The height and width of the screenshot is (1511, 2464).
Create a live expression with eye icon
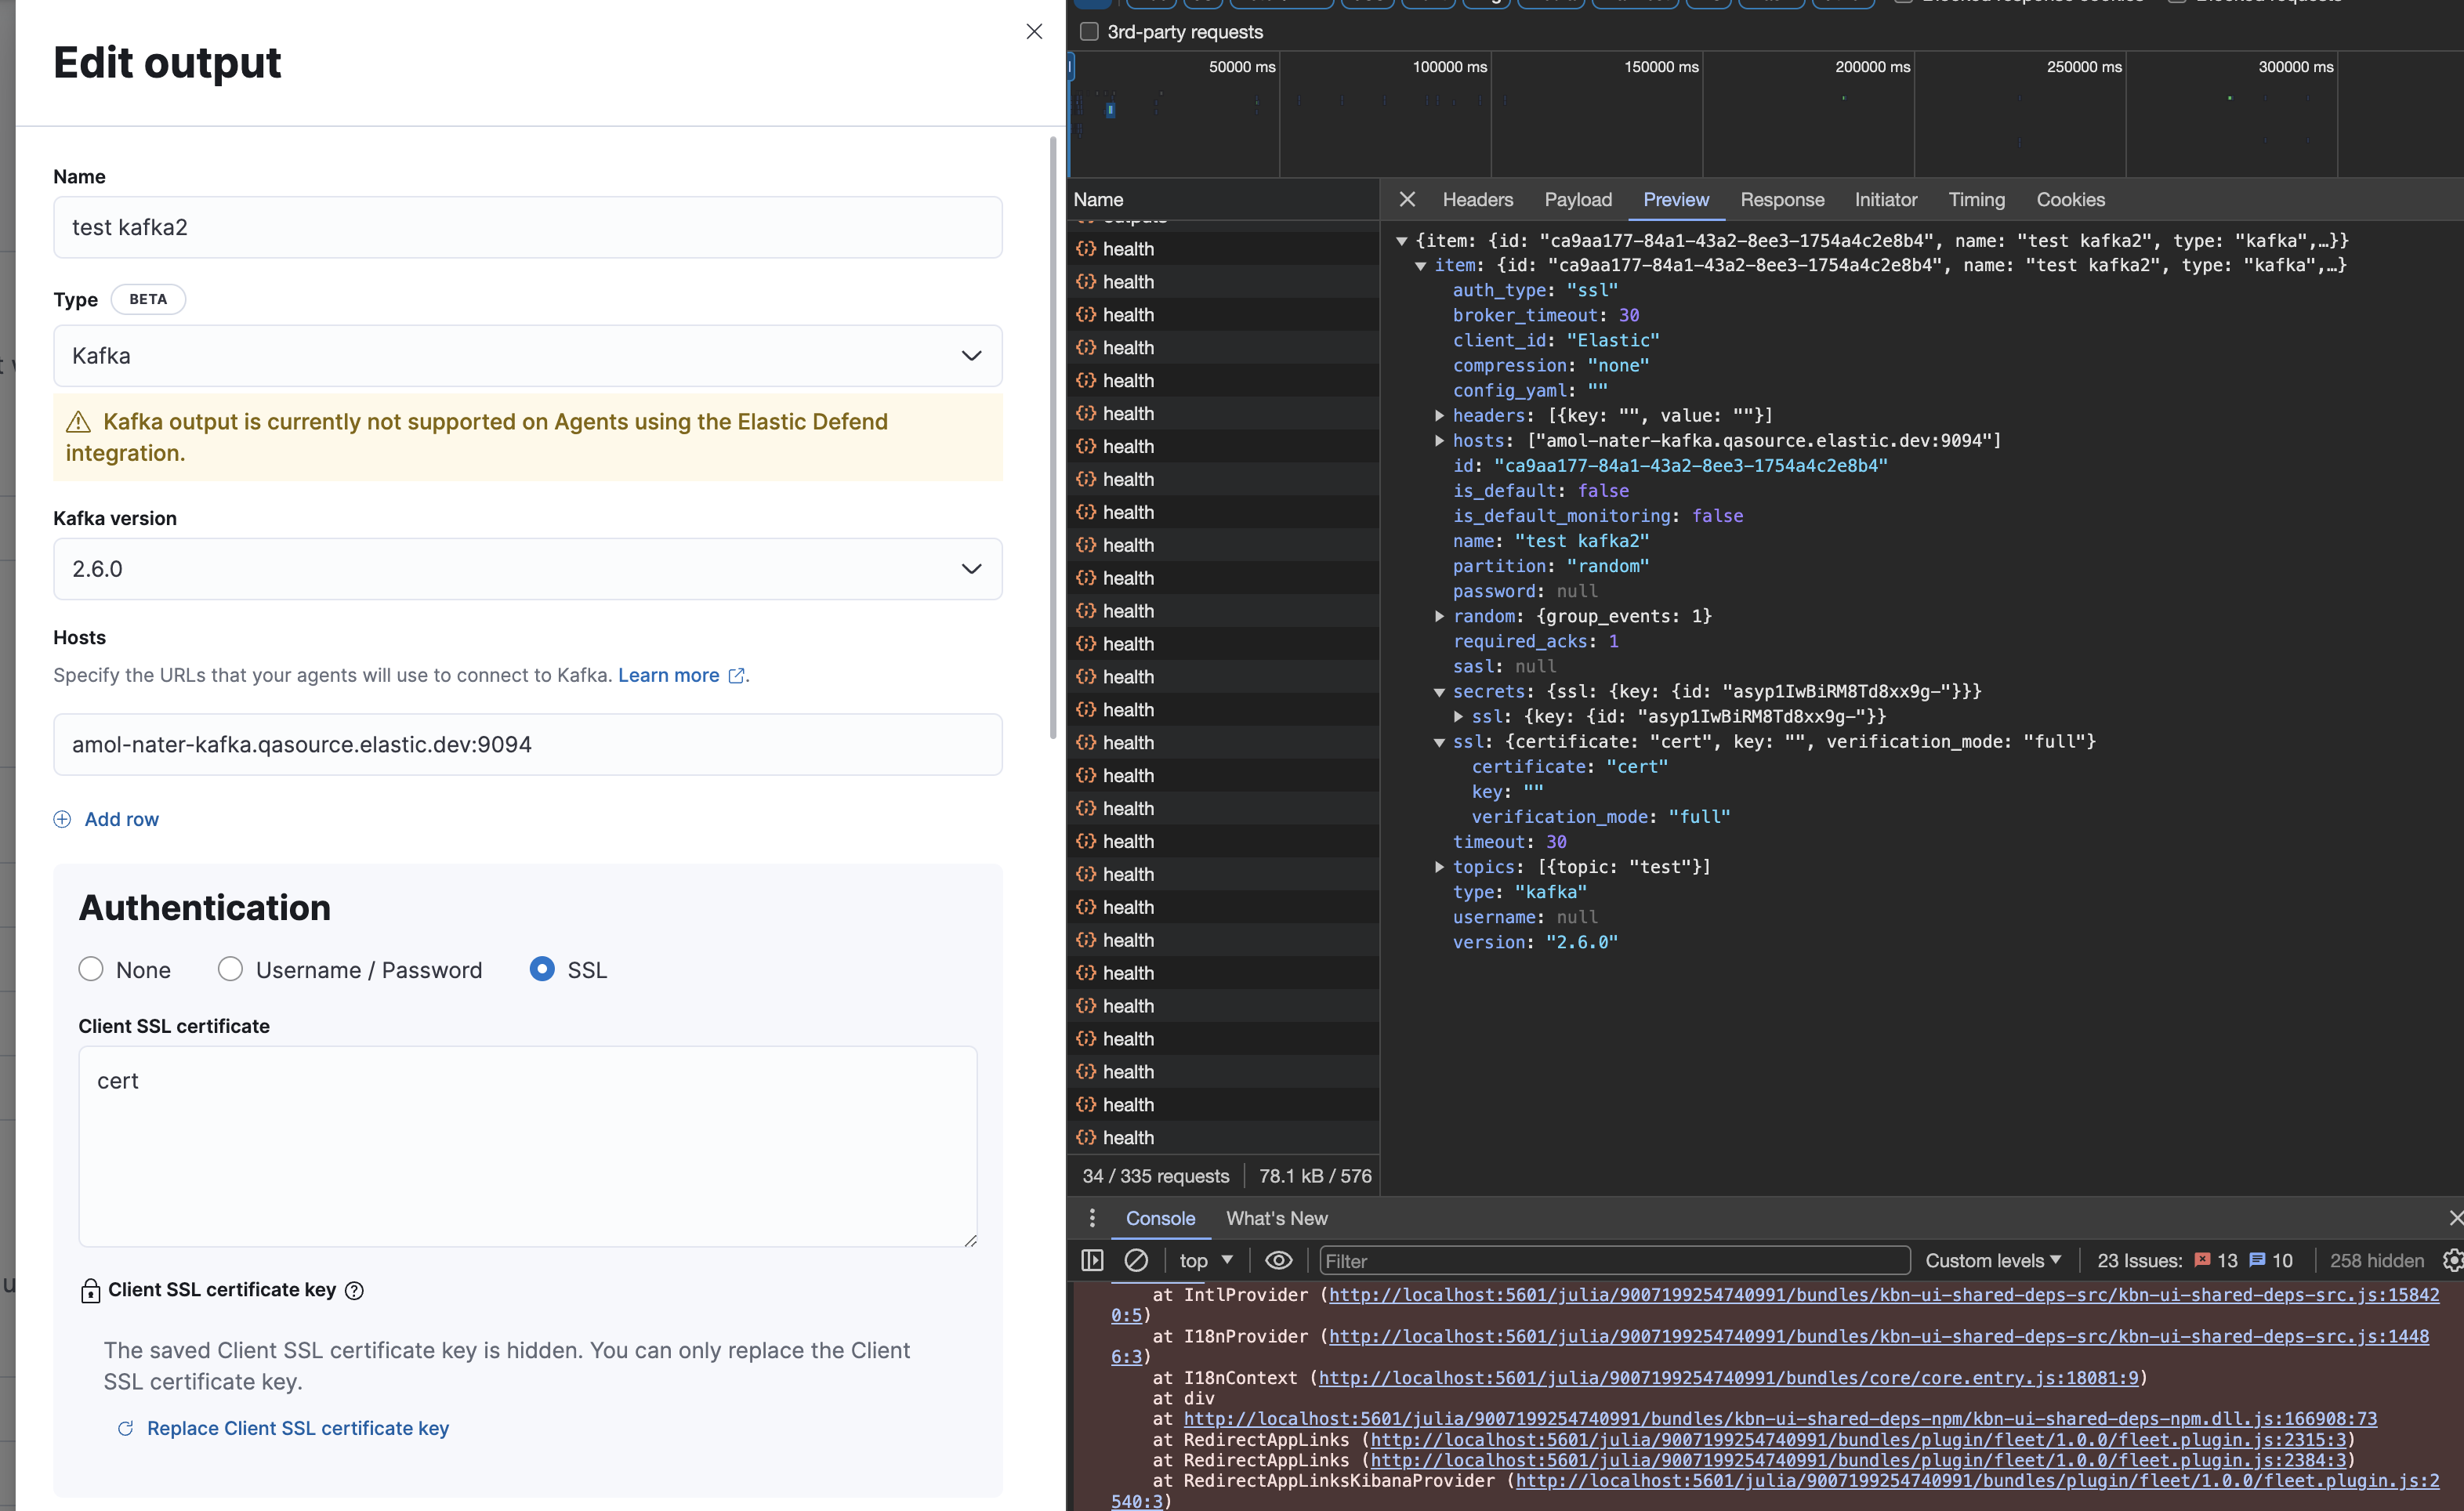pos(1278,1260)
